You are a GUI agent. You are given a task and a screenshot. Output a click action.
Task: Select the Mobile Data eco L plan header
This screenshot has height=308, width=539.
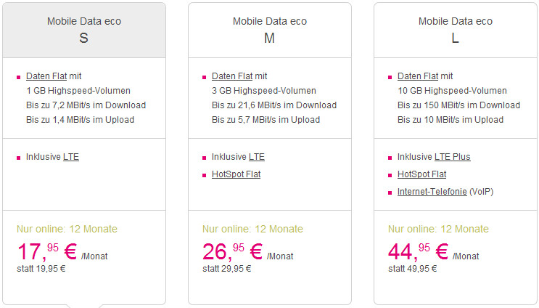(x=455, y=31)
